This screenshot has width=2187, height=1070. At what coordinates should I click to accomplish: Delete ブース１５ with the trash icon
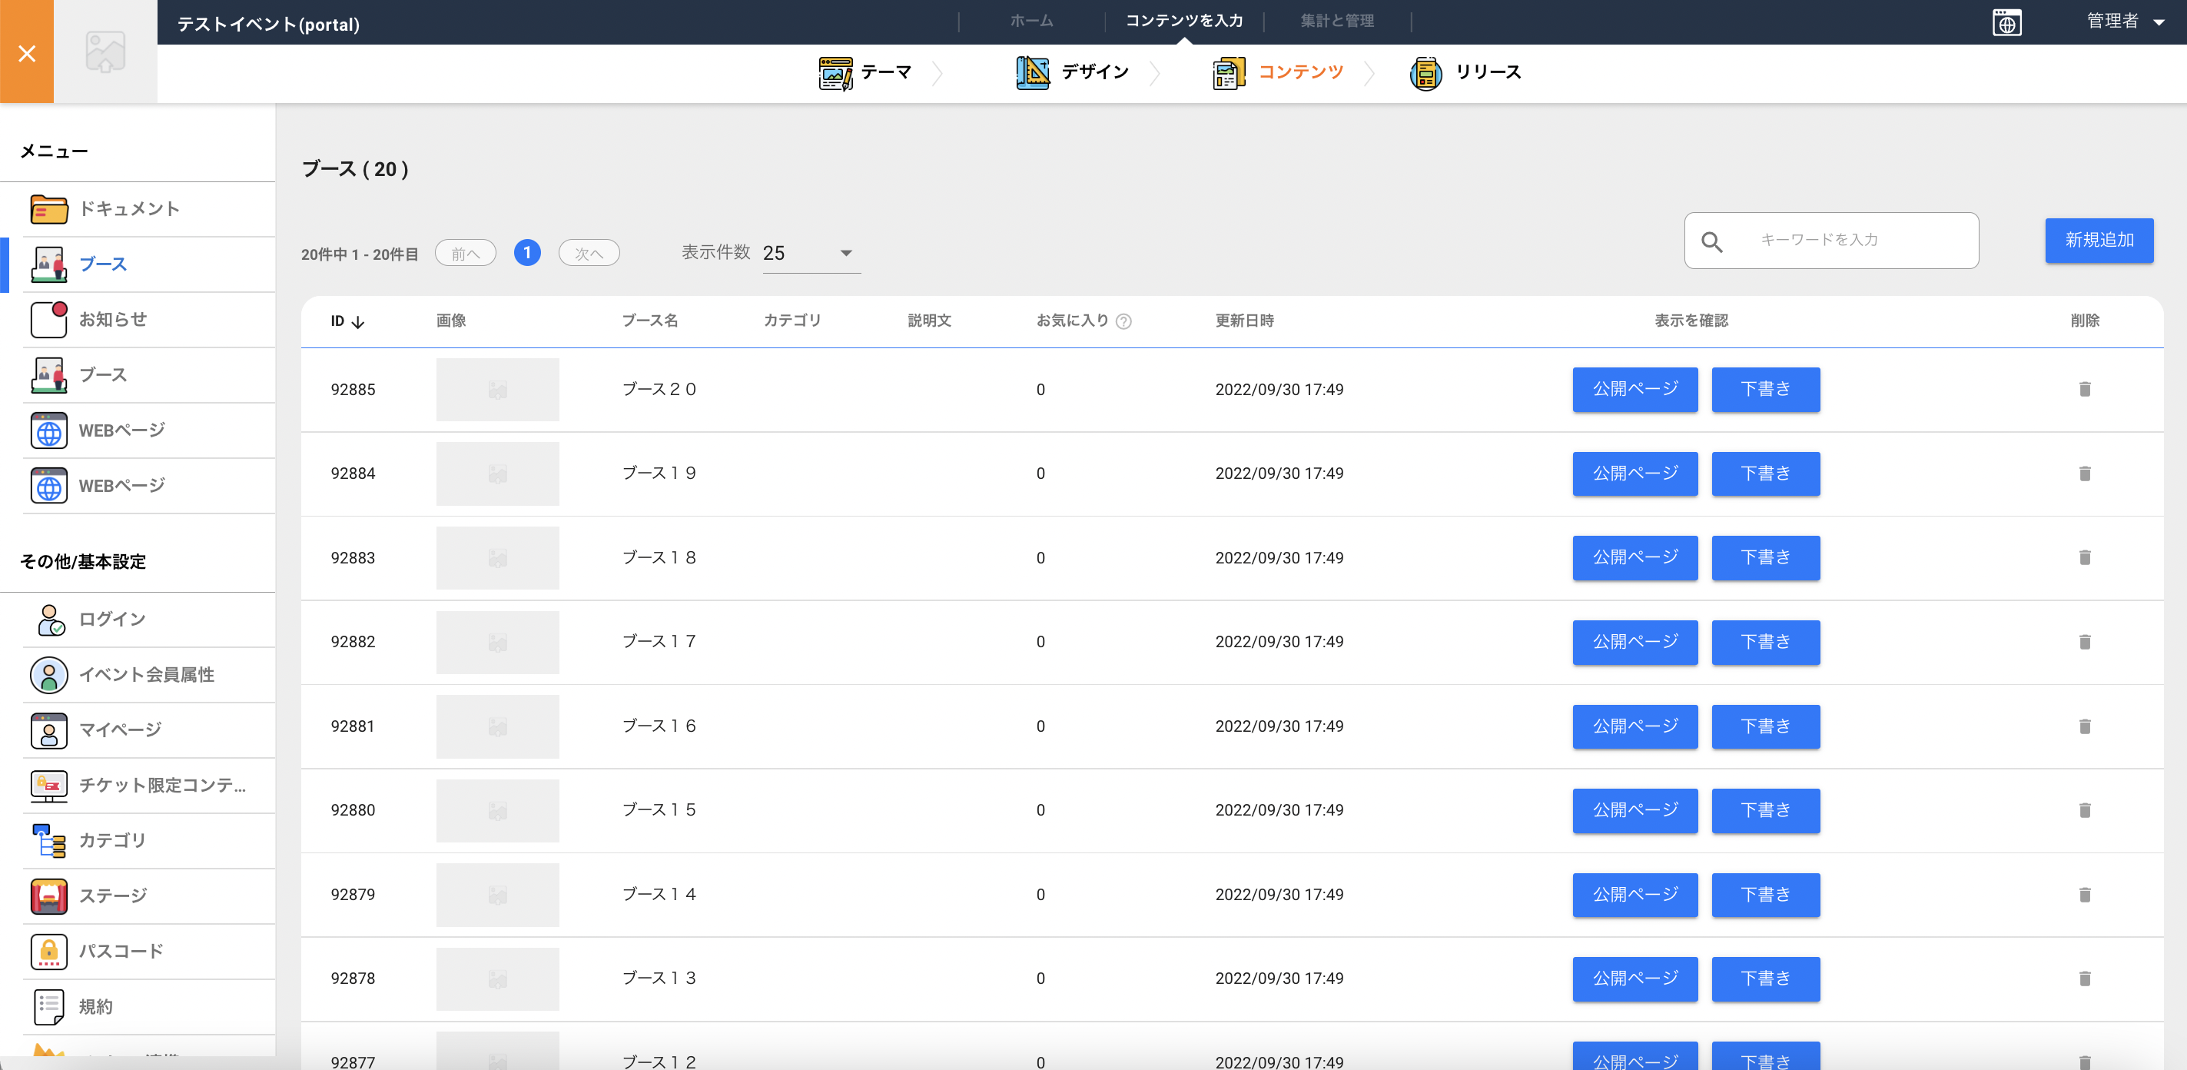(x=2084, y=810)
